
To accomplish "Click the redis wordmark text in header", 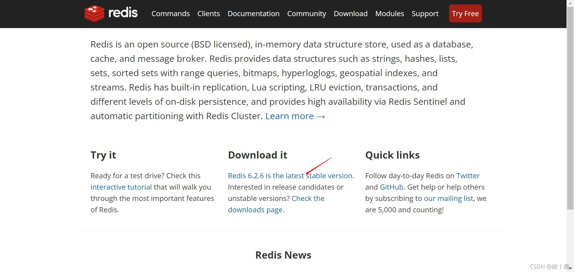I will coord(123,13).
